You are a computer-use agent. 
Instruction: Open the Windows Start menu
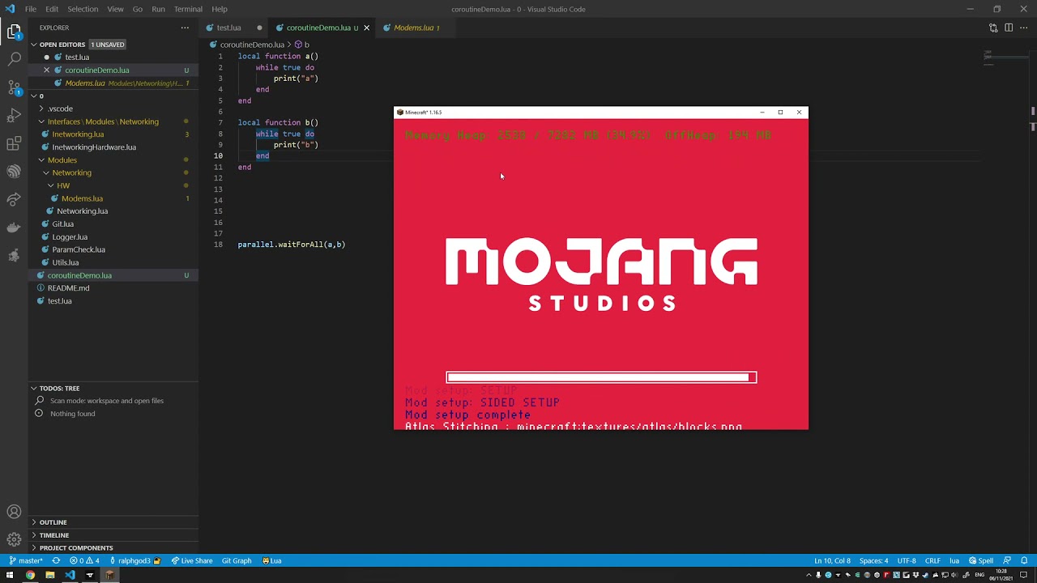(x=10, y=576)
